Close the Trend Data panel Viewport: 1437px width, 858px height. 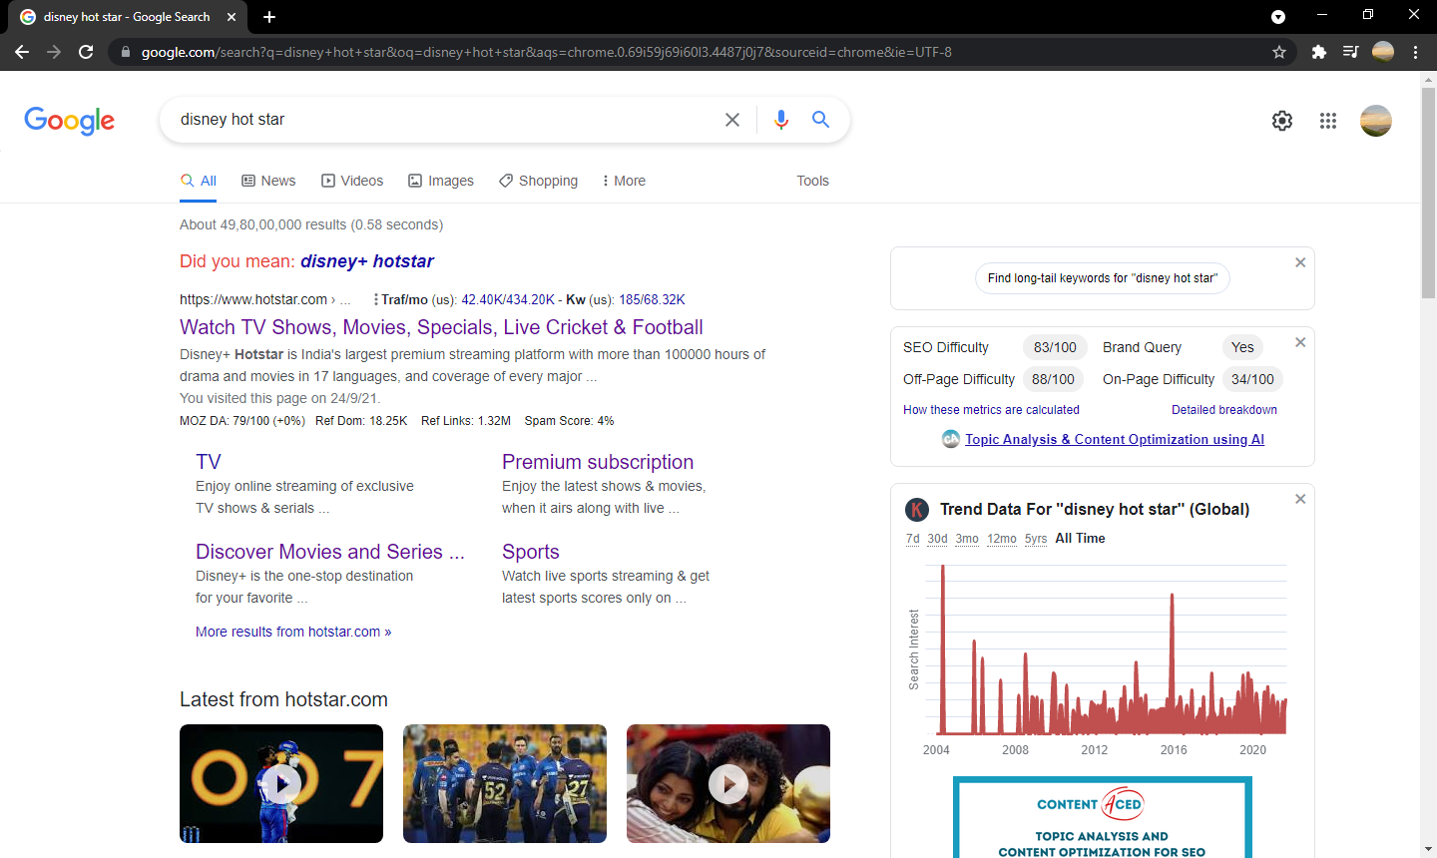[1300, 499]
